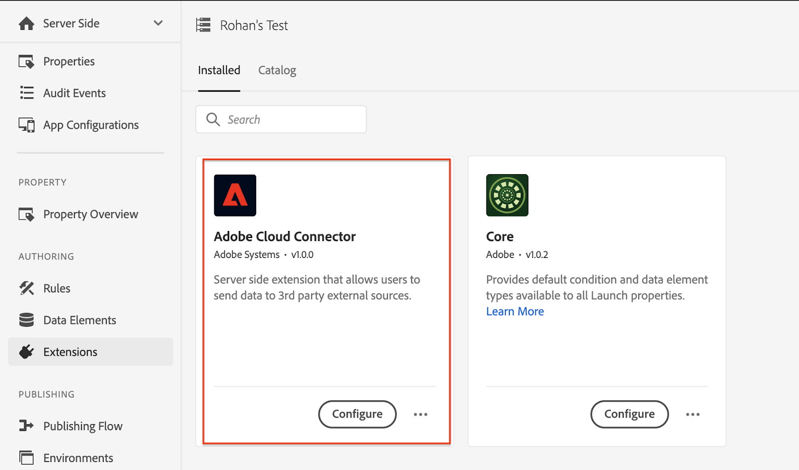The width and height of the screenshot is (799, 470).
Task: Open the Publishing Flow page
Action: [x=82, y=426]
